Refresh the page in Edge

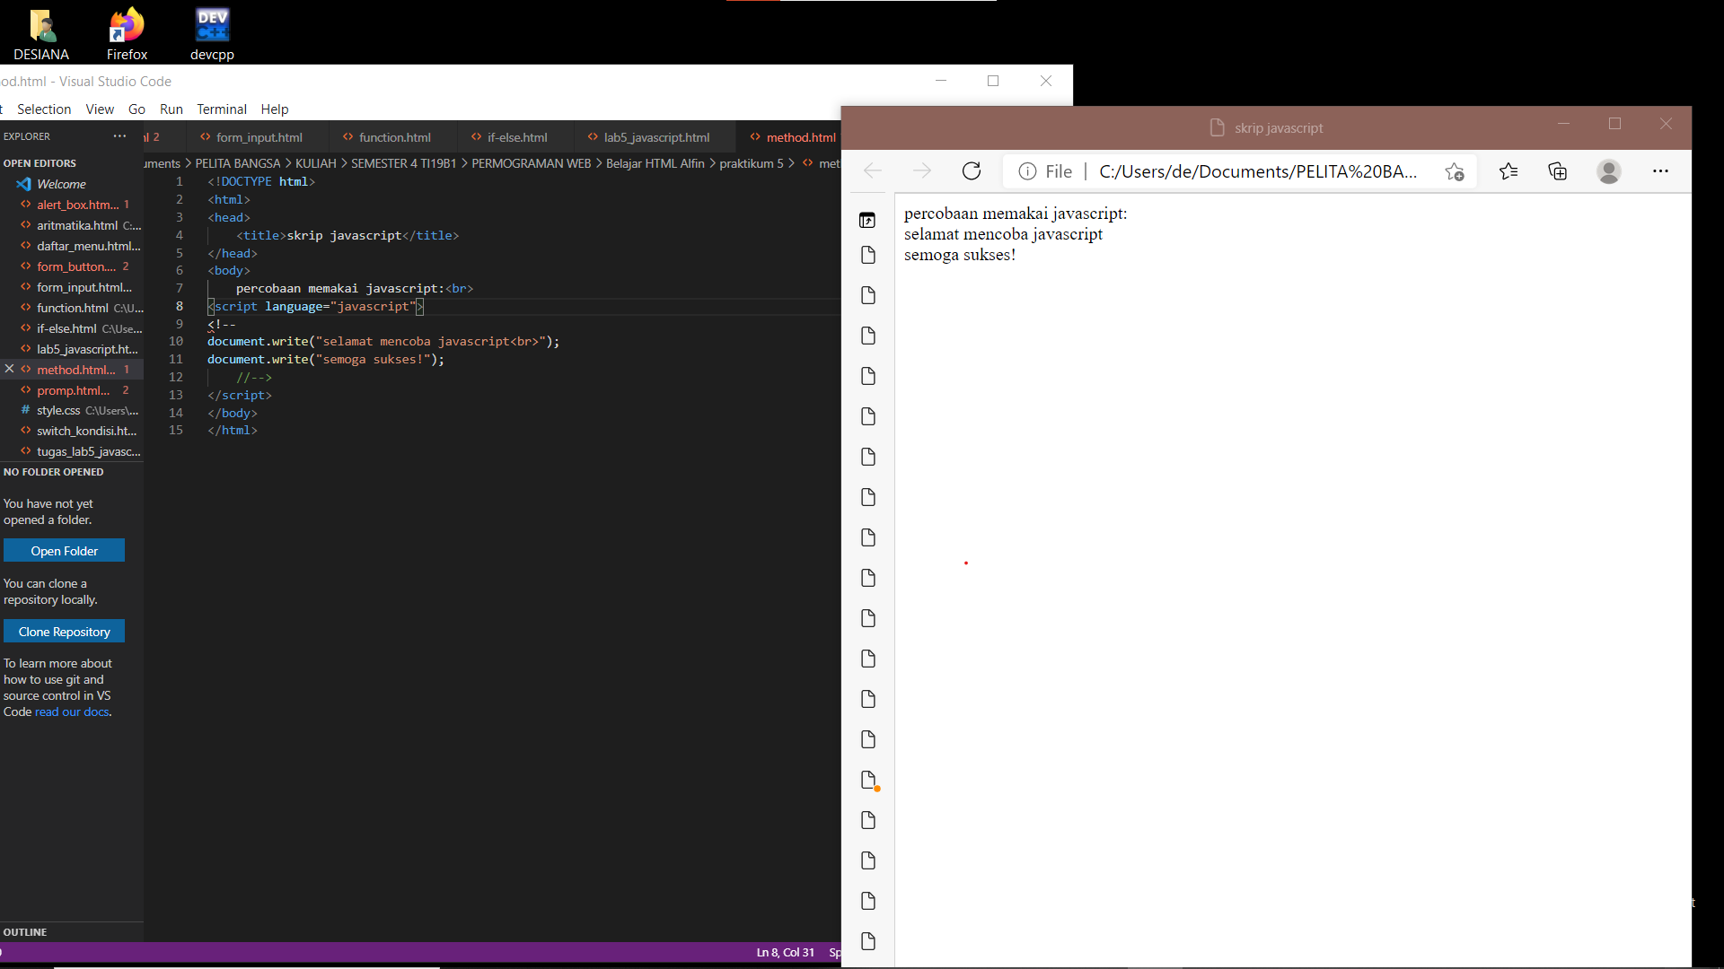[x=972, y=170]
